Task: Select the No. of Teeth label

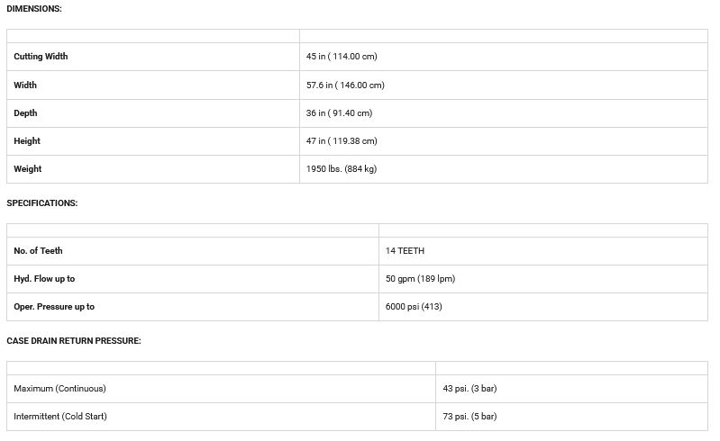Action: coord(38,251)
